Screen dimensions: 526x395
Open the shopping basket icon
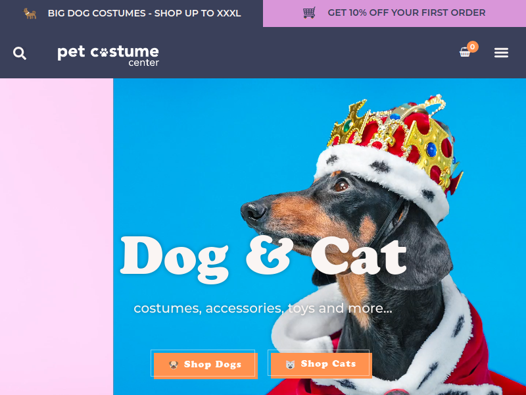coord(465,53)
